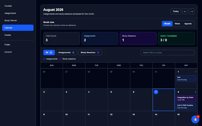202x126 pixels.
Task: Open the Integration by Parts study session
Action: click(x=186, y=99)
